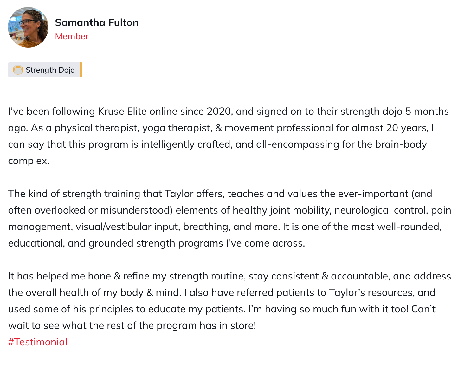This screenshot has height=365, width=471.
Task: Click the Samantha Fulton name heading
Action: pyautogui.click(x=97, y=22)
